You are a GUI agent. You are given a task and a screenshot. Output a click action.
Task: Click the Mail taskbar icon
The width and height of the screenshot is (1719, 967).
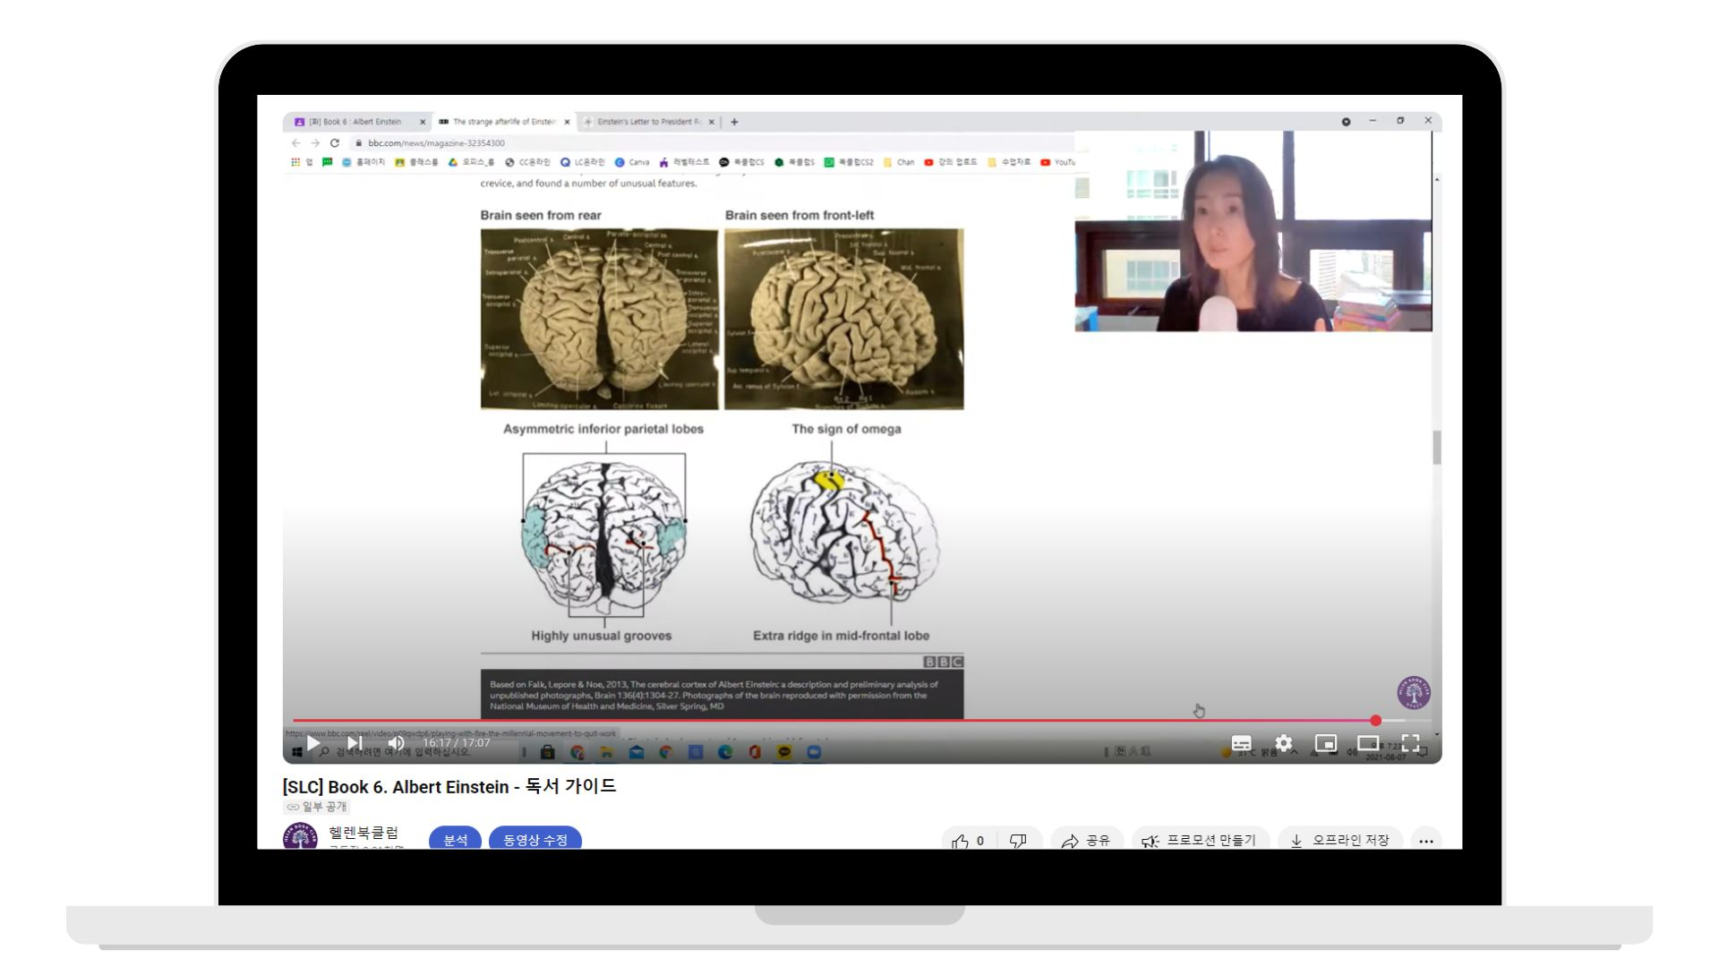(x=637, y=752)
